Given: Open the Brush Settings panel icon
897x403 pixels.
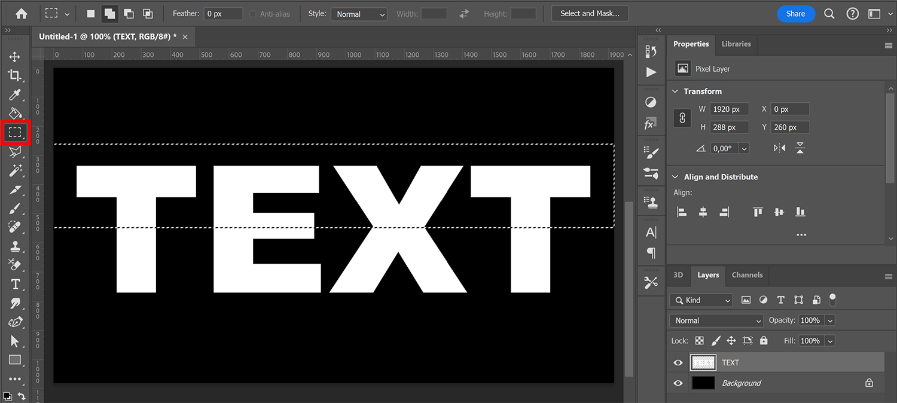Looking at the screenshot, I should tap(651, 152).
